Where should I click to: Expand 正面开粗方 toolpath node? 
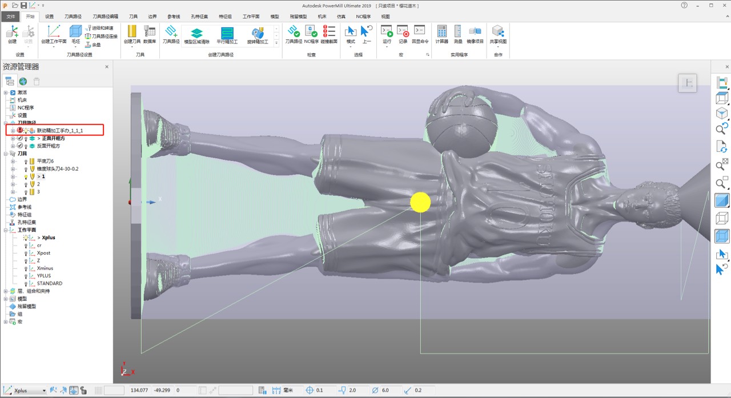pos(13,138)
